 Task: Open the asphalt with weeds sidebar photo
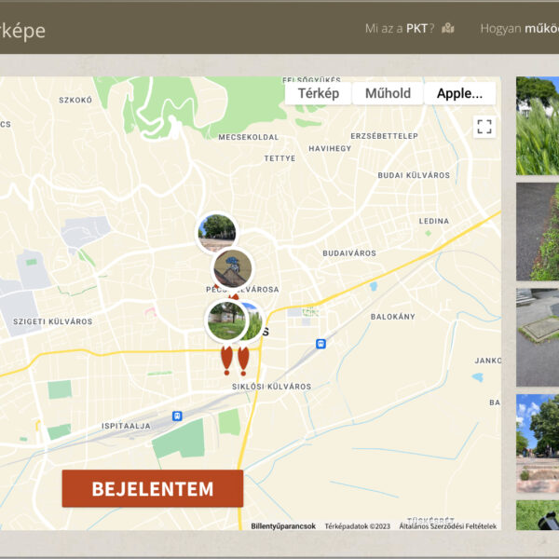538,232
